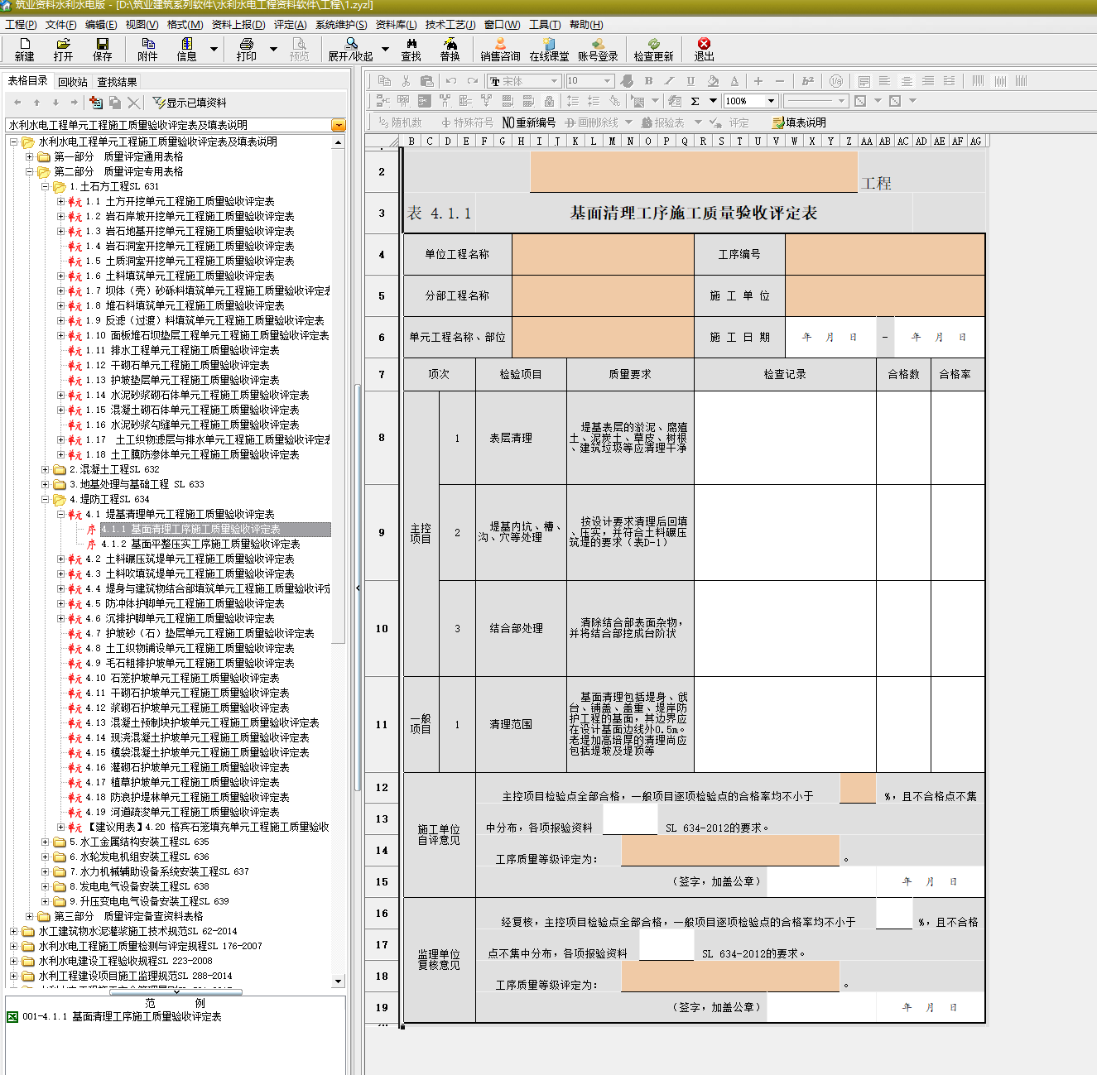The height and width of the screenshot is (1075, 1097).
Task: Collapse the 1.土石方工程SL 631 node
Action: [46, 186]
